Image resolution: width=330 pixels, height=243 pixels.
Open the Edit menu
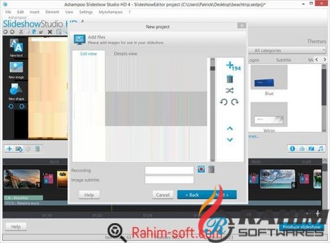pos(20,12)
